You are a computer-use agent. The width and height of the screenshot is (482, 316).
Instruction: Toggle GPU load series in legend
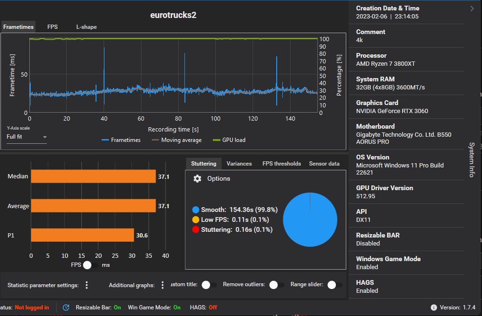click(229, 140)
